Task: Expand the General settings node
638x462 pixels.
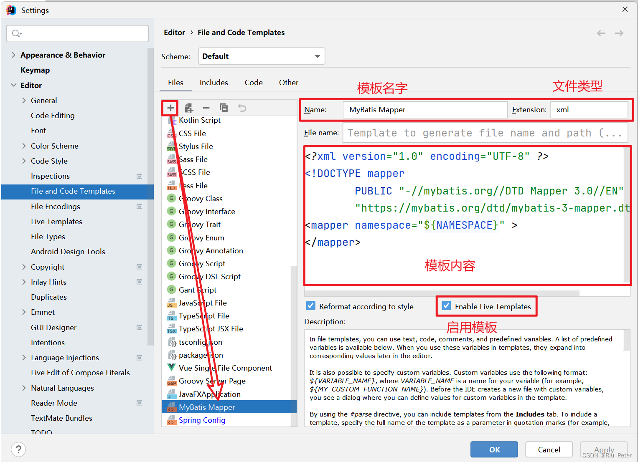Action: pyautogui.click(x=24, y=100)
